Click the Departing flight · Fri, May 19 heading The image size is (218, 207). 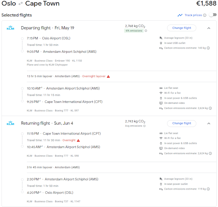point(48,28)
